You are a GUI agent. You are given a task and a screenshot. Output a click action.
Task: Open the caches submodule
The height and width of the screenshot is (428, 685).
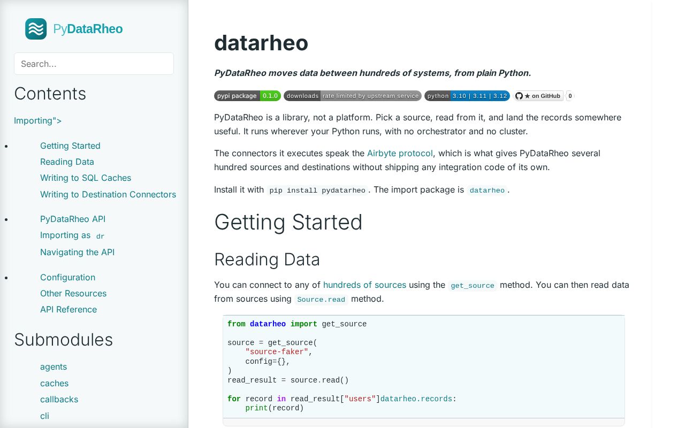pos(54,383)
